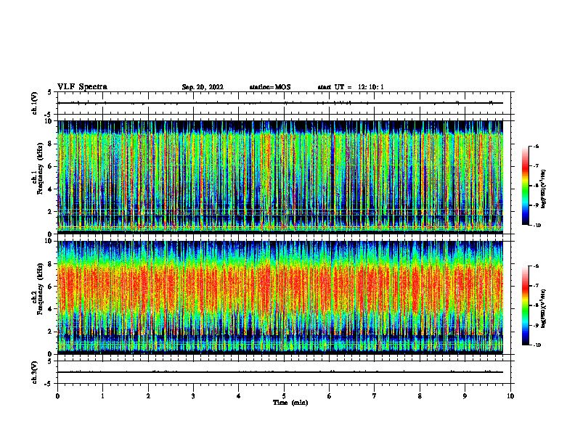Click the ch.3 waveform axis "-5" tick label
575x444 pixels.
point(49,384)
